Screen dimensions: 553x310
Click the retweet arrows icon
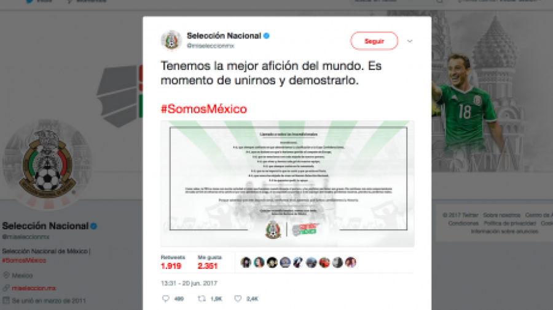[x=202, y=299]
